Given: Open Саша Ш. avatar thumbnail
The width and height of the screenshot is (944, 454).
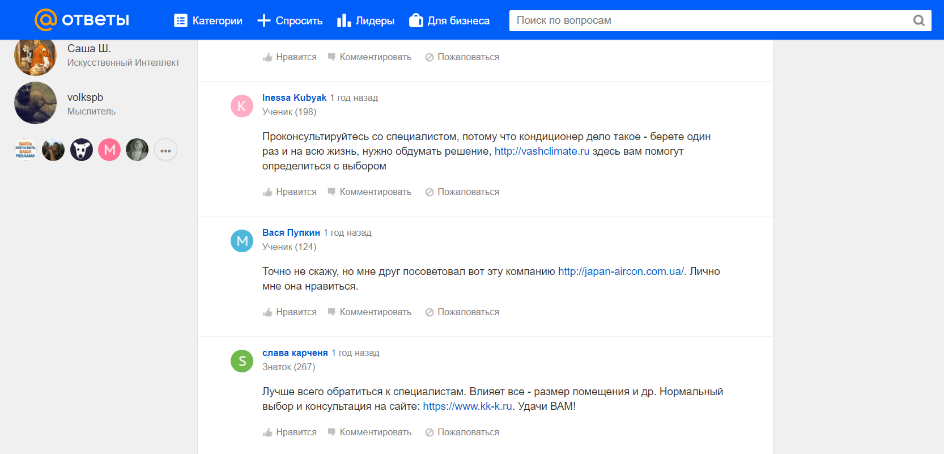Looking at the screenshot, I should (35, 57).
